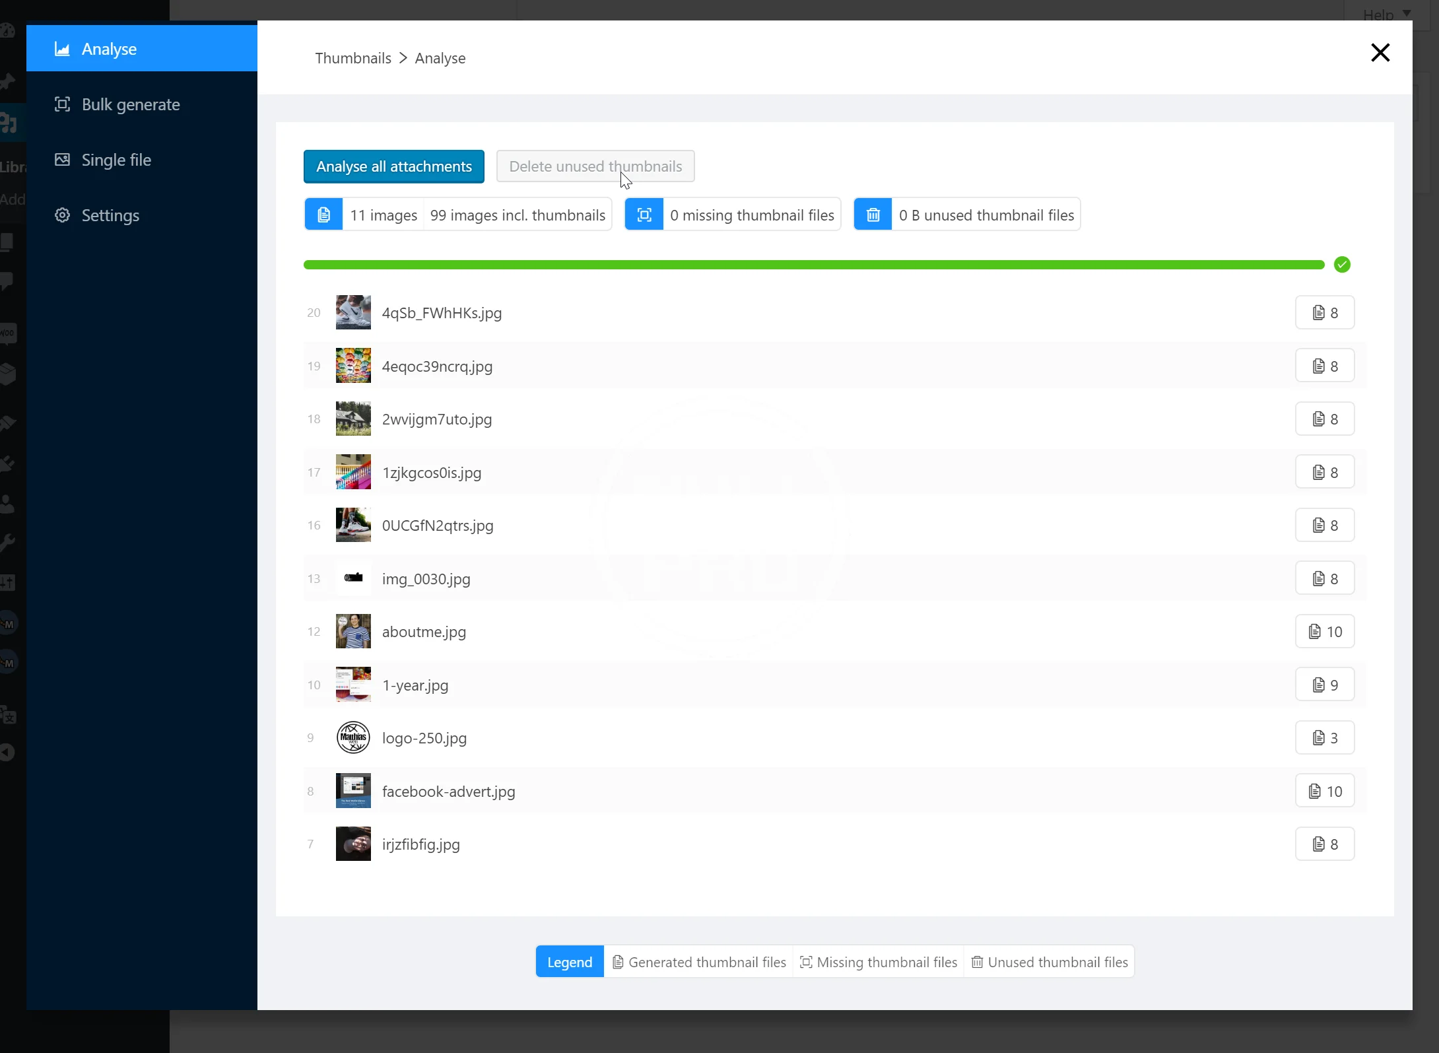Click the missing thumbnail files icon

pyautogui.click(x=644, y=215)
